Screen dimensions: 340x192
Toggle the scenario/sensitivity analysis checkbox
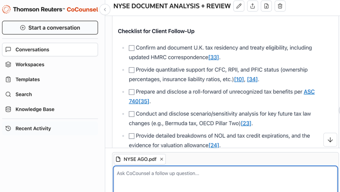point(131,114)
